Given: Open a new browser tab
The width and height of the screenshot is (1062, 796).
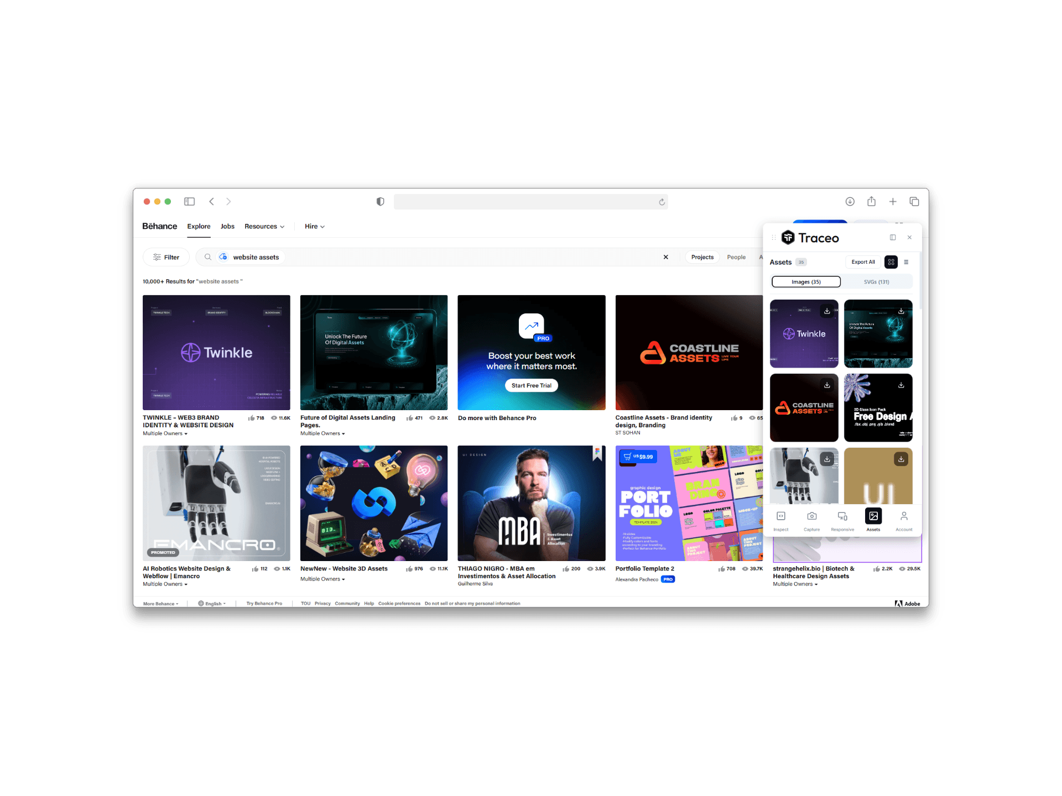Looking at the screenshot, I should pyautogui.click(x=893, y=202).
